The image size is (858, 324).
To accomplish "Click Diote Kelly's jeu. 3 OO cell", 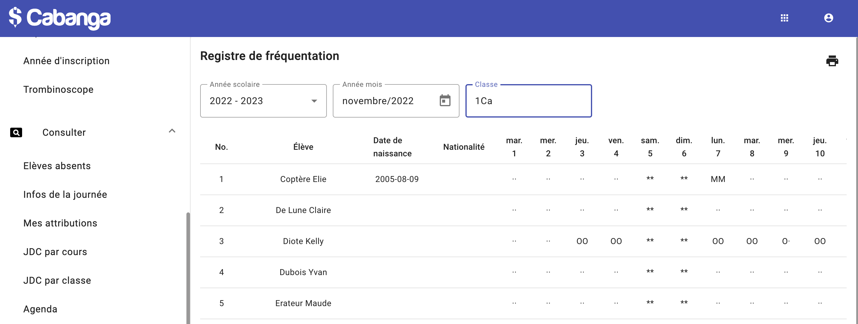I will [x=582, y=241].
